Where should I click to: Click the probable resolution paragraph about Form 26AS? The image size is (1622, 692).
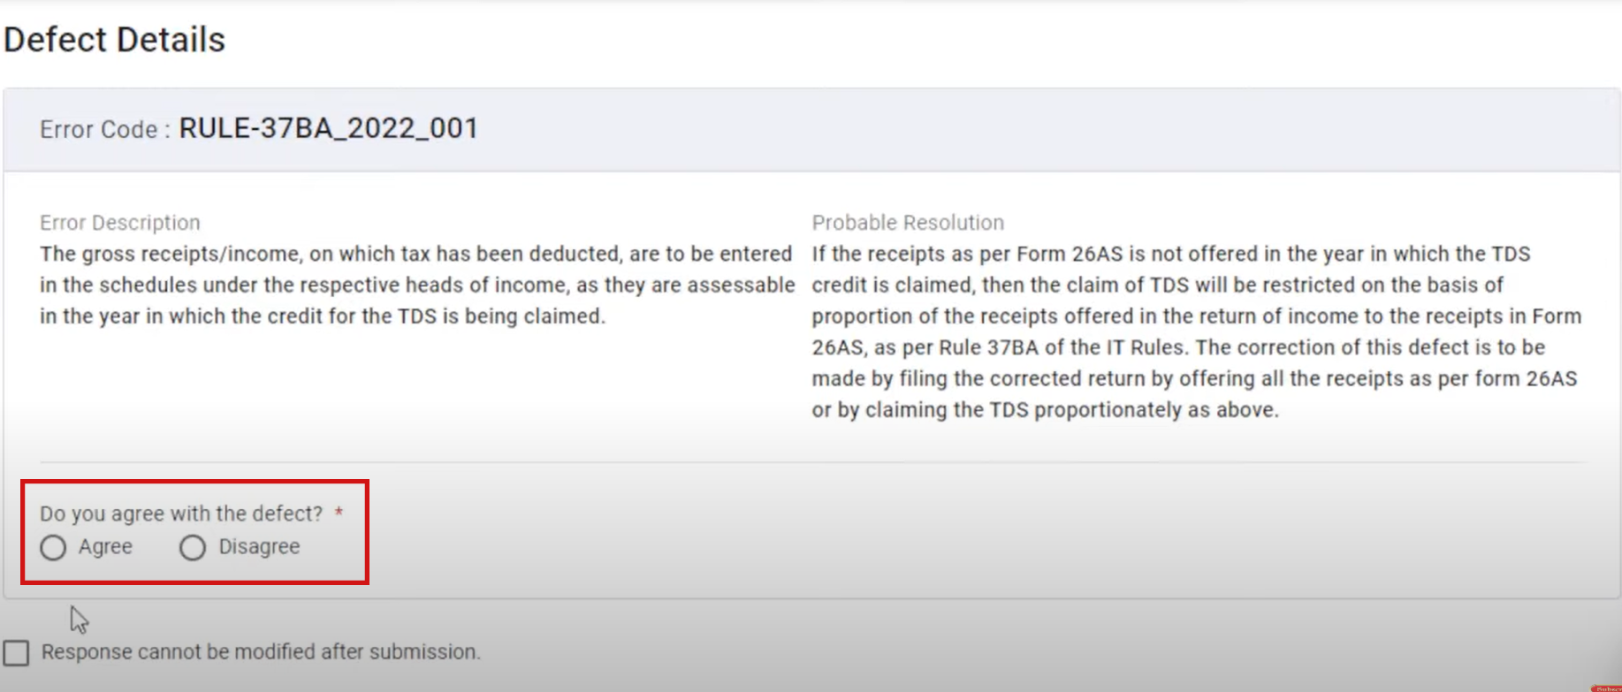click(x=1193, y=332)
